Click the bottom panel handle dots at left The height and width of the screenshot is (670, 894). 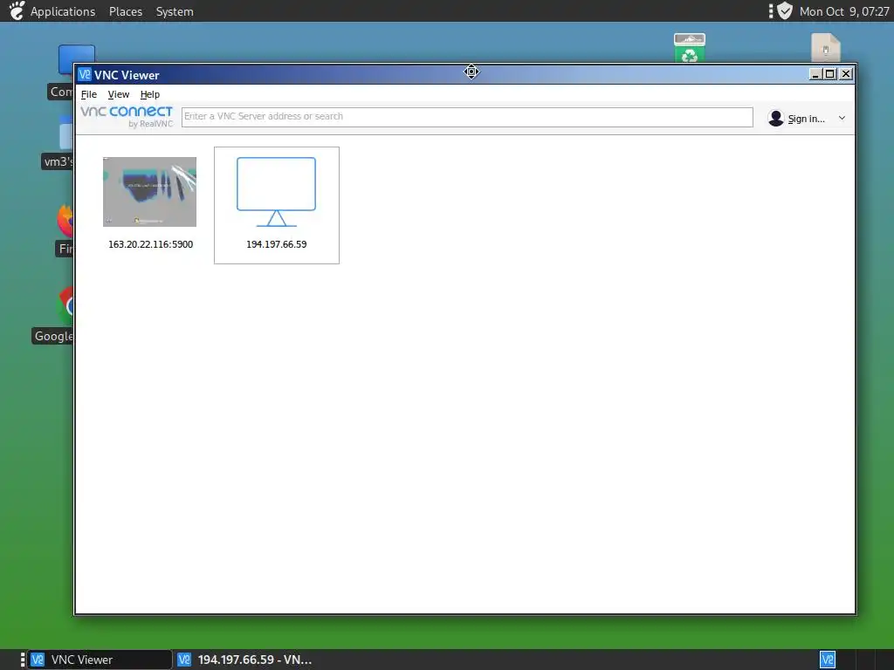(22, 660)
